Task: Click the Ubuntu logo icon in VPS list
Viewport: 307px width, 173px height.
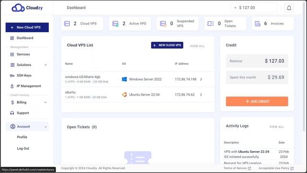Action: [x=124, y=95]
